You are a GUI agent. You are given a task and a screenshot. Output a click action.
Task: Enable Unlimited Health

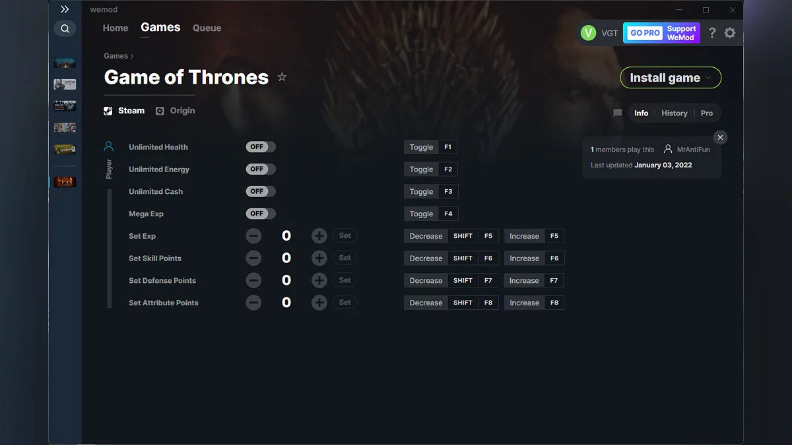[260, 146]
